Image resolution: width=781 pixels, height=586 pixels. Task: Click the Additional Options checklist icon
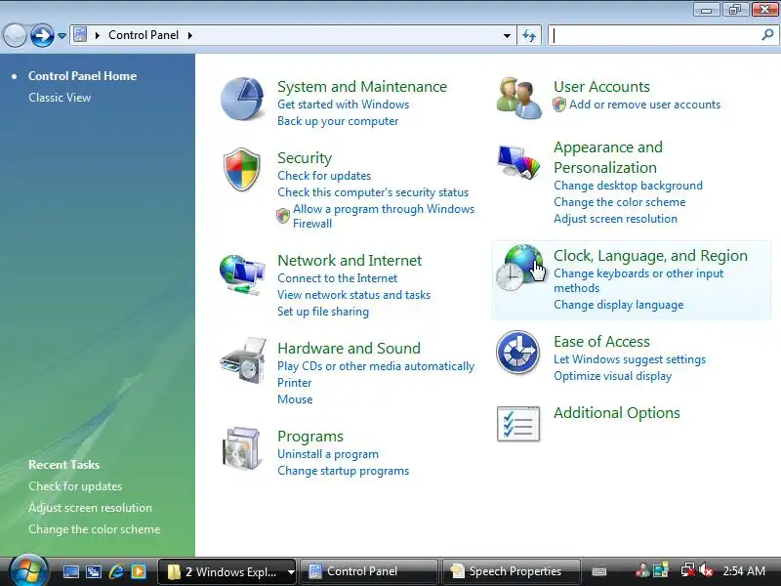pos(518,424)
